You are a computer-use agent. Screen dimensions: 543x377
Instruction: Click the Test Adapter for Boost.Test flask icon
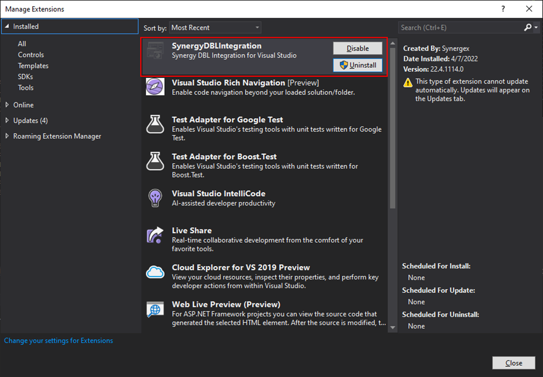[x=155, y=161]
